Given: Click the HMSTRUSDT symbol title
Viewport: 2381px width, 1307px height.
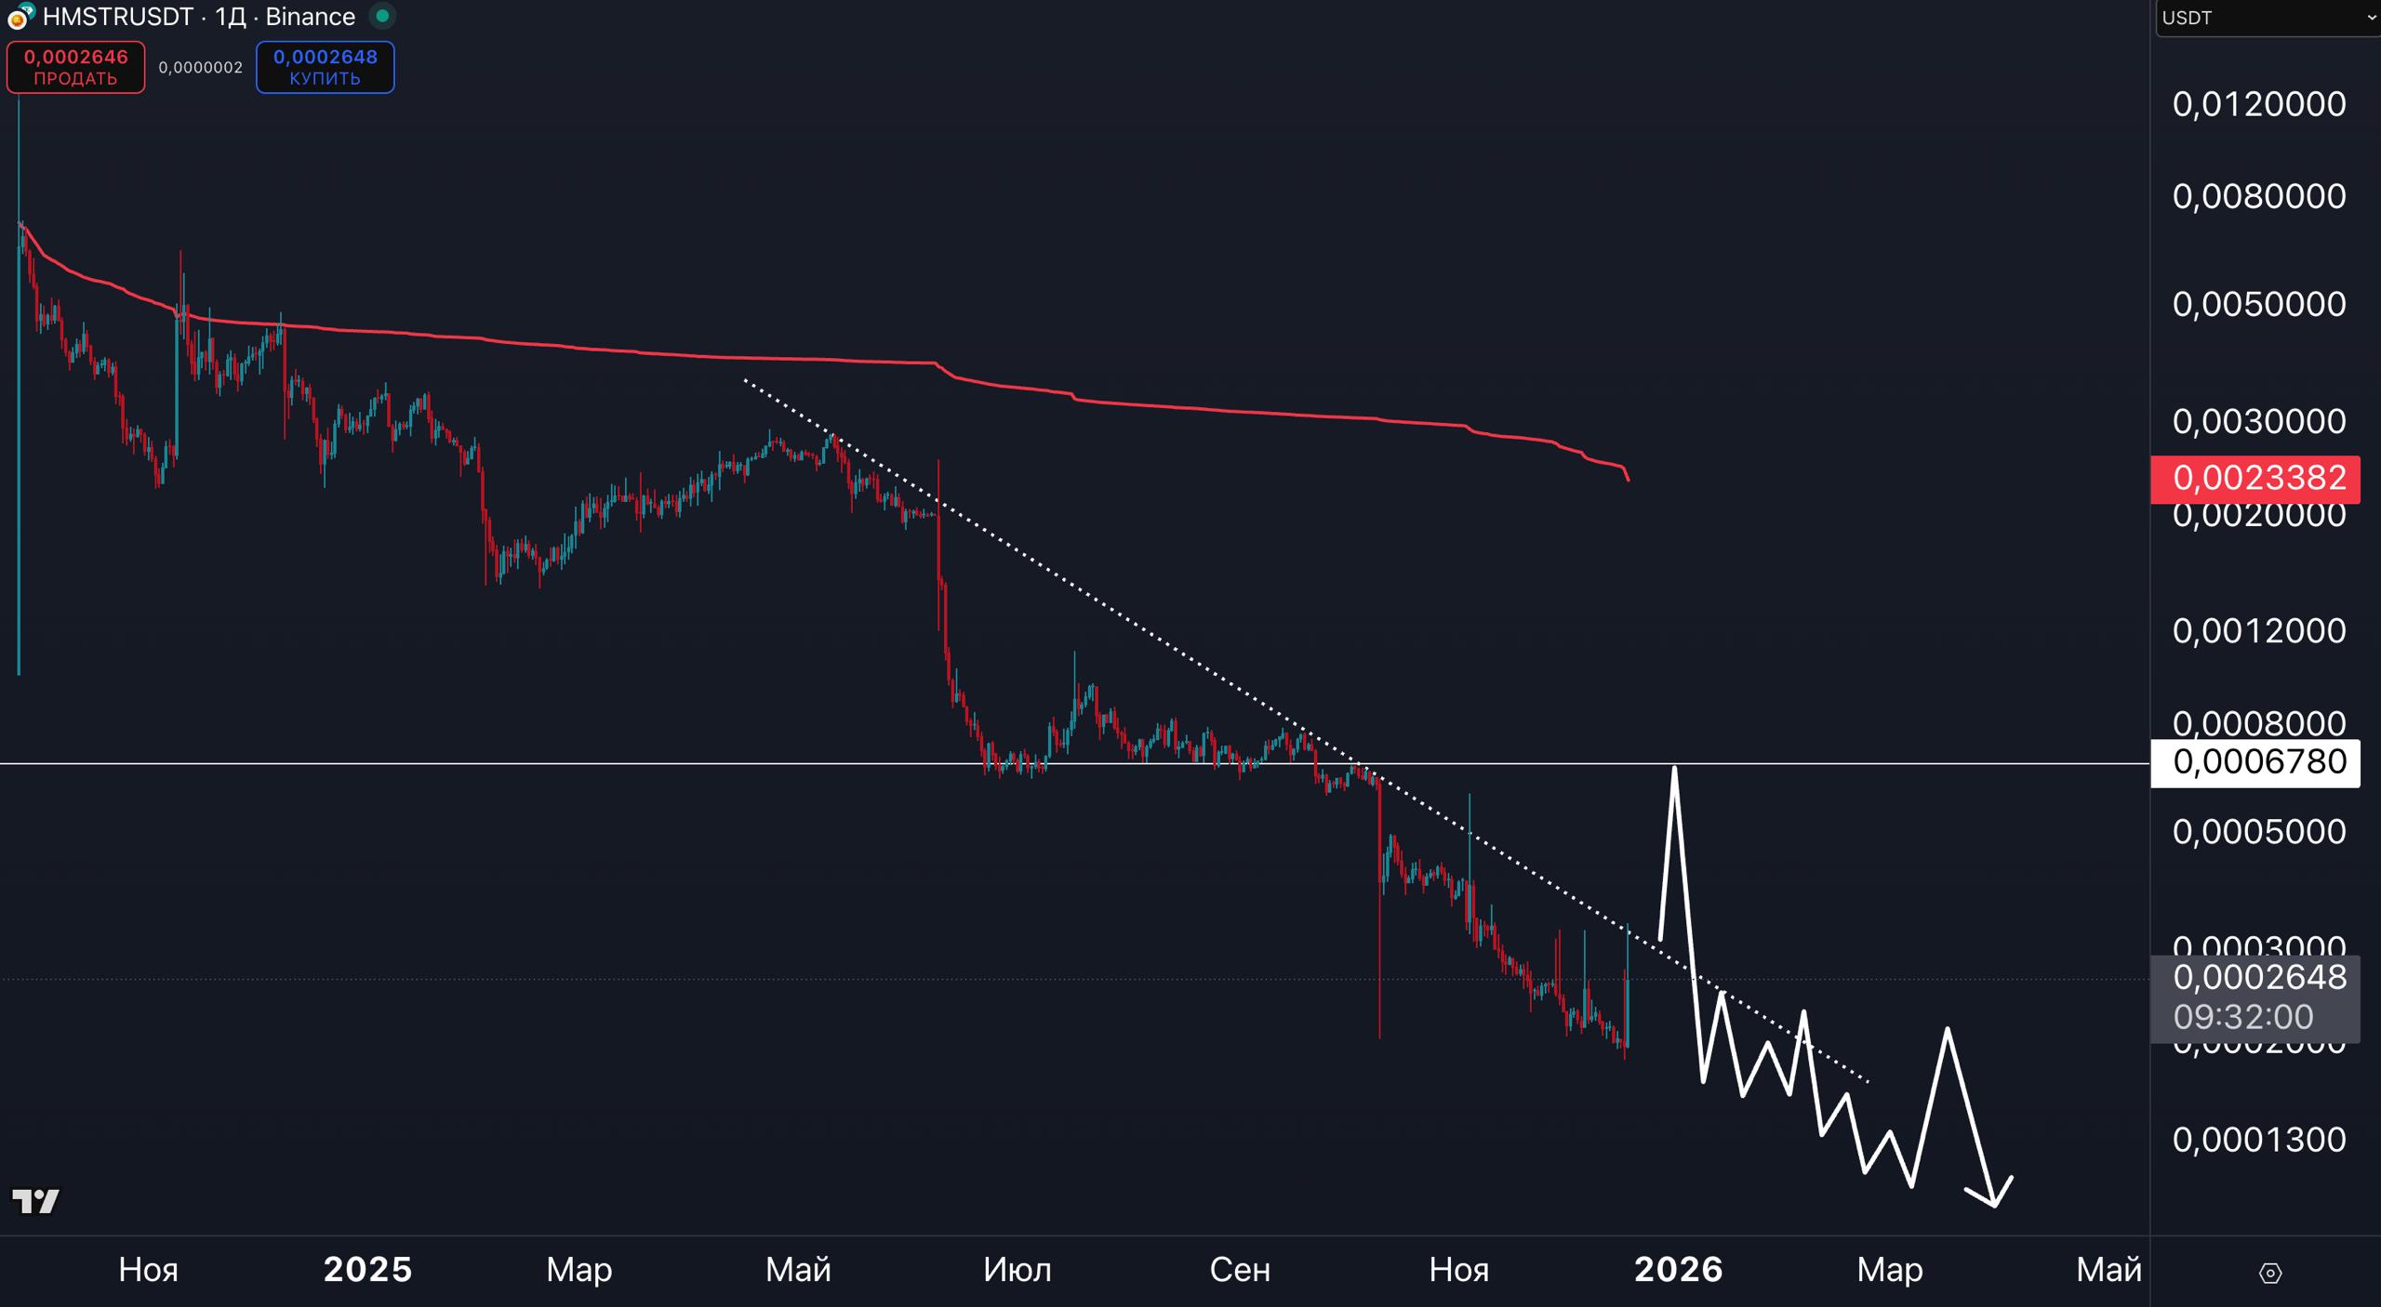Looking at the screenshot, I should [118, 17].
